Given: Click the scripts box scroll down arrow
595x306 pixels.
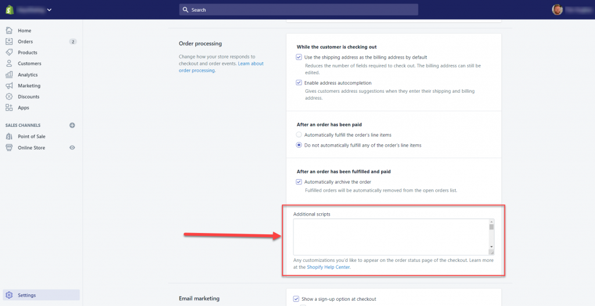Looking at the screenshot, I should click(x=492, y=247).
